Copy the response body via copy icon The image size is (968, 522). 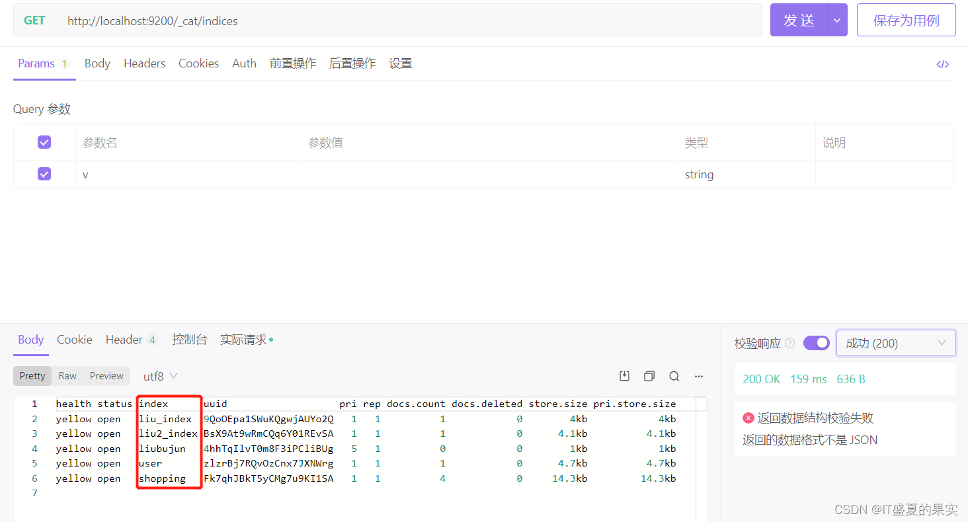649,375
